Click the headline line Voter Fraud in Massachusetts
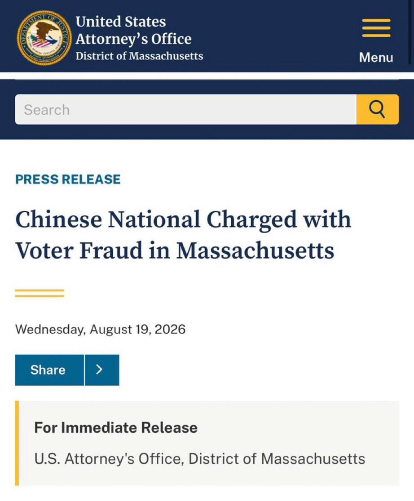Viewport: 414px width, 501px height. click(175, 250)
